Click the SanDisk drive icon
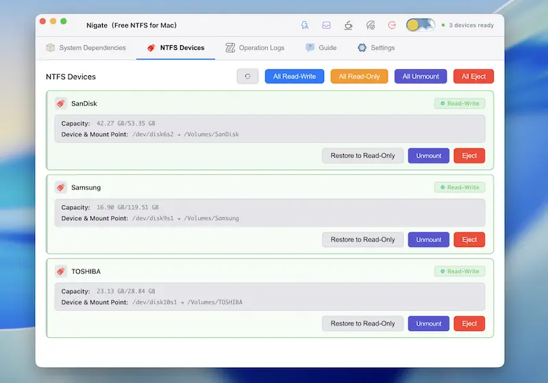Viewport: 548px width, 383px height. tap(61, 103)
